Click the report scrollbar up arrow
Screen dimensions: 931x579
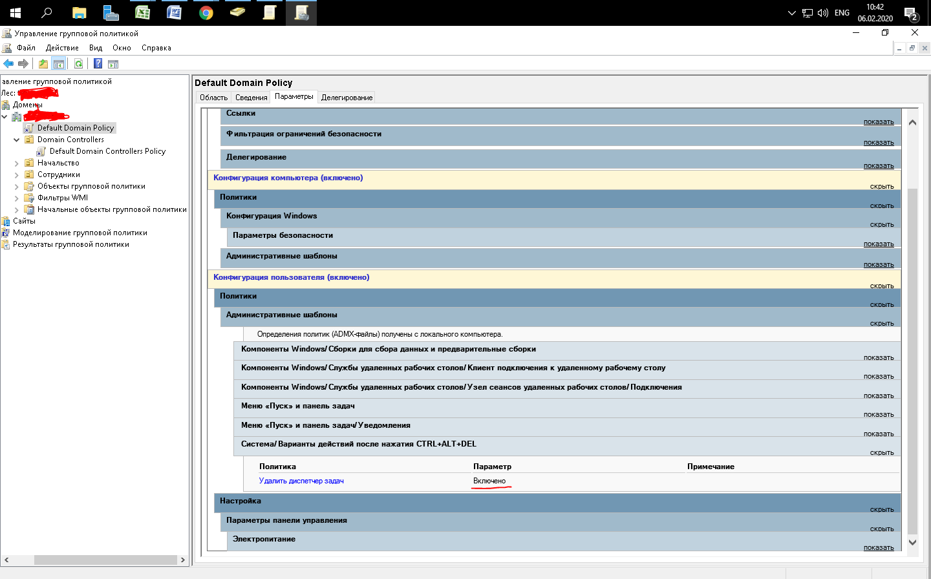[912, 122]
